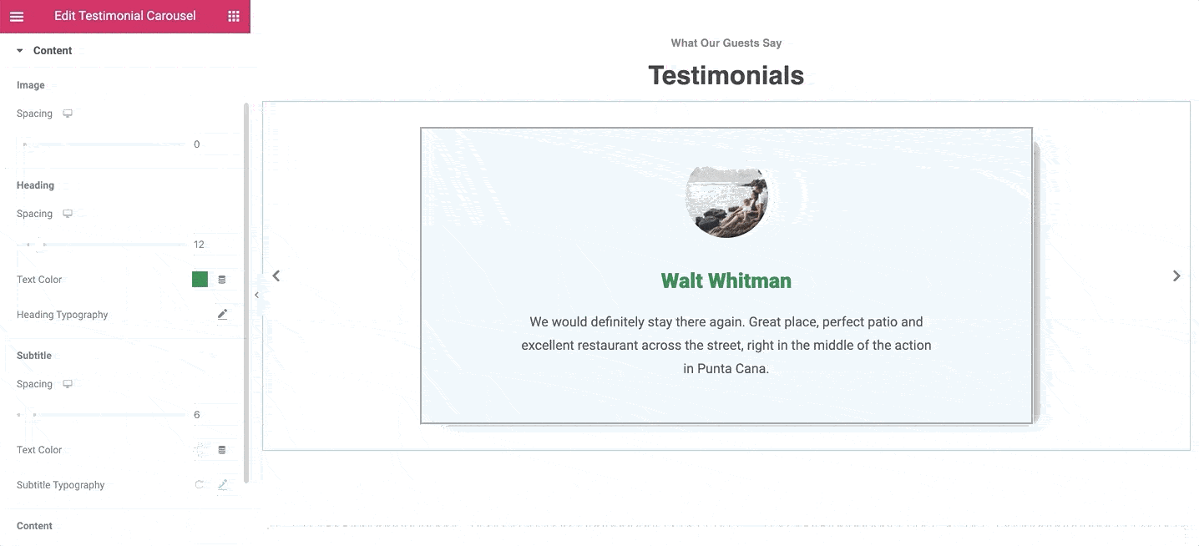Click the Heading Spacing responsive device icon

click(x=68, y=214)
